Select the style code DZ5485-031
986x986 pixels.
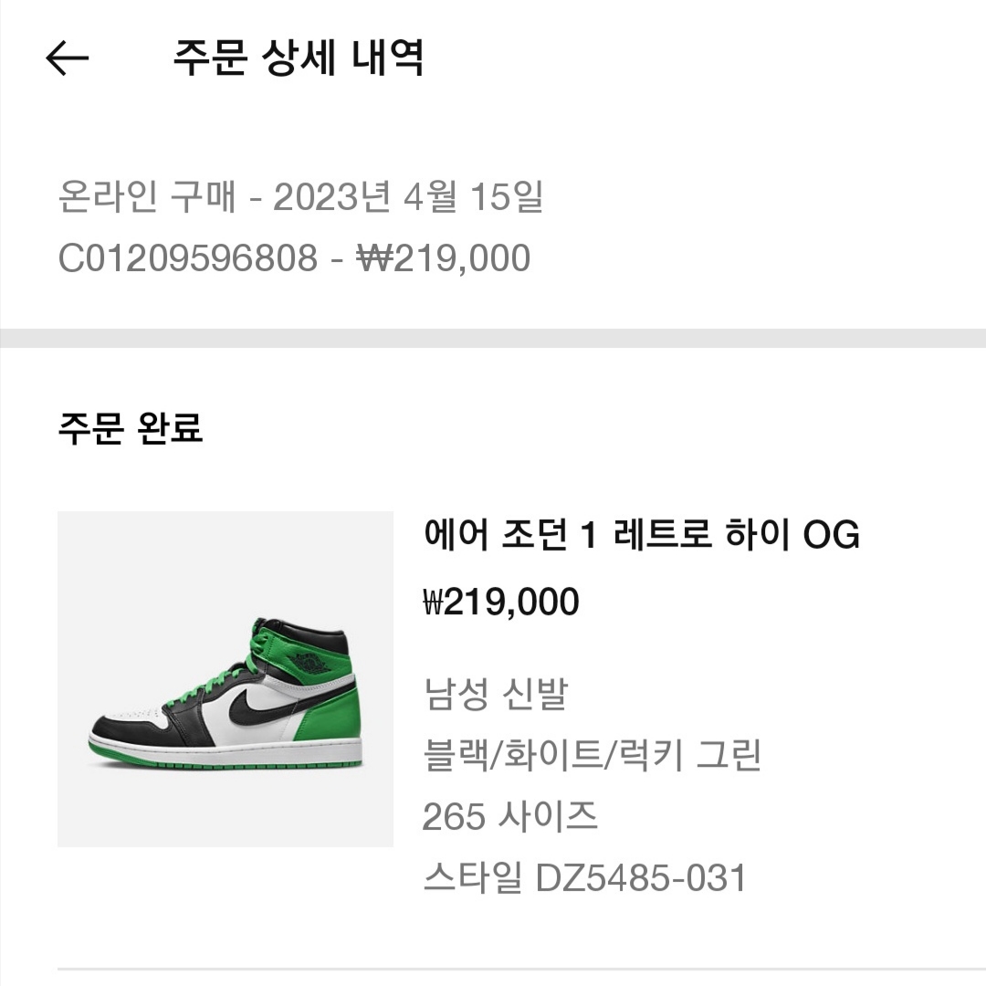[x=584, y=878]
